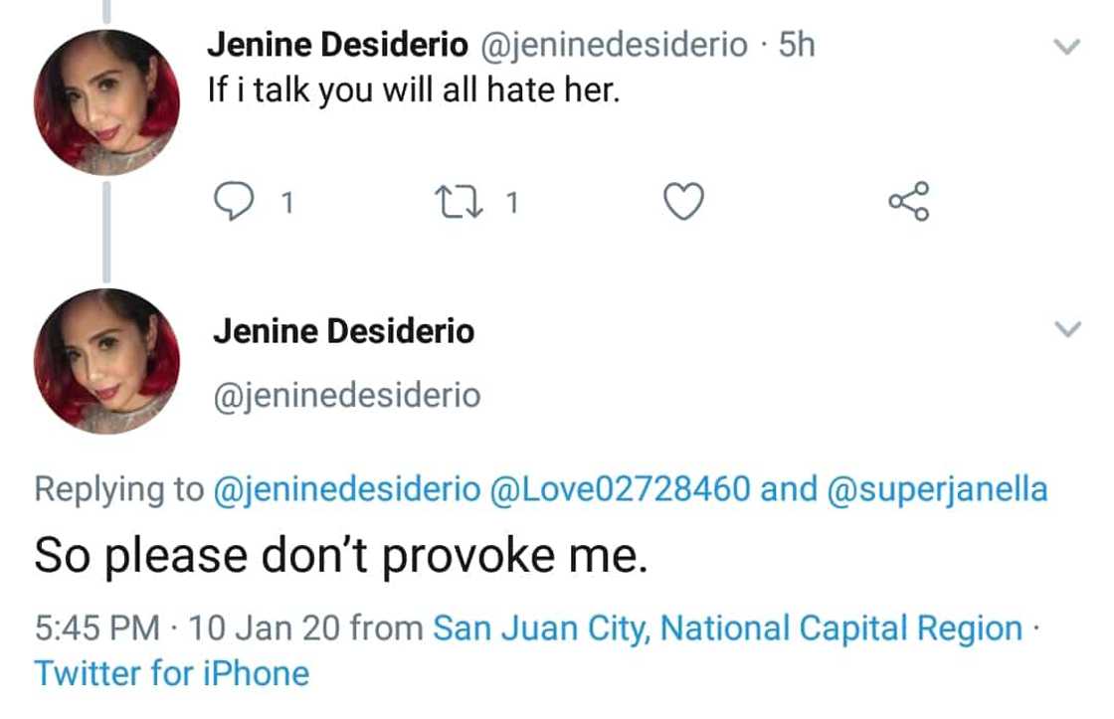The image size is (1114, 719).
Task: Open the share icon on the first tweet
Action: coord(908,202)
